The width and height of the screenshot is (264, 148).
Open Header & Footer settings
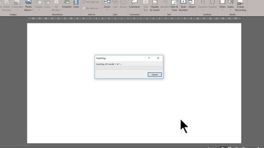click(155, 6)
